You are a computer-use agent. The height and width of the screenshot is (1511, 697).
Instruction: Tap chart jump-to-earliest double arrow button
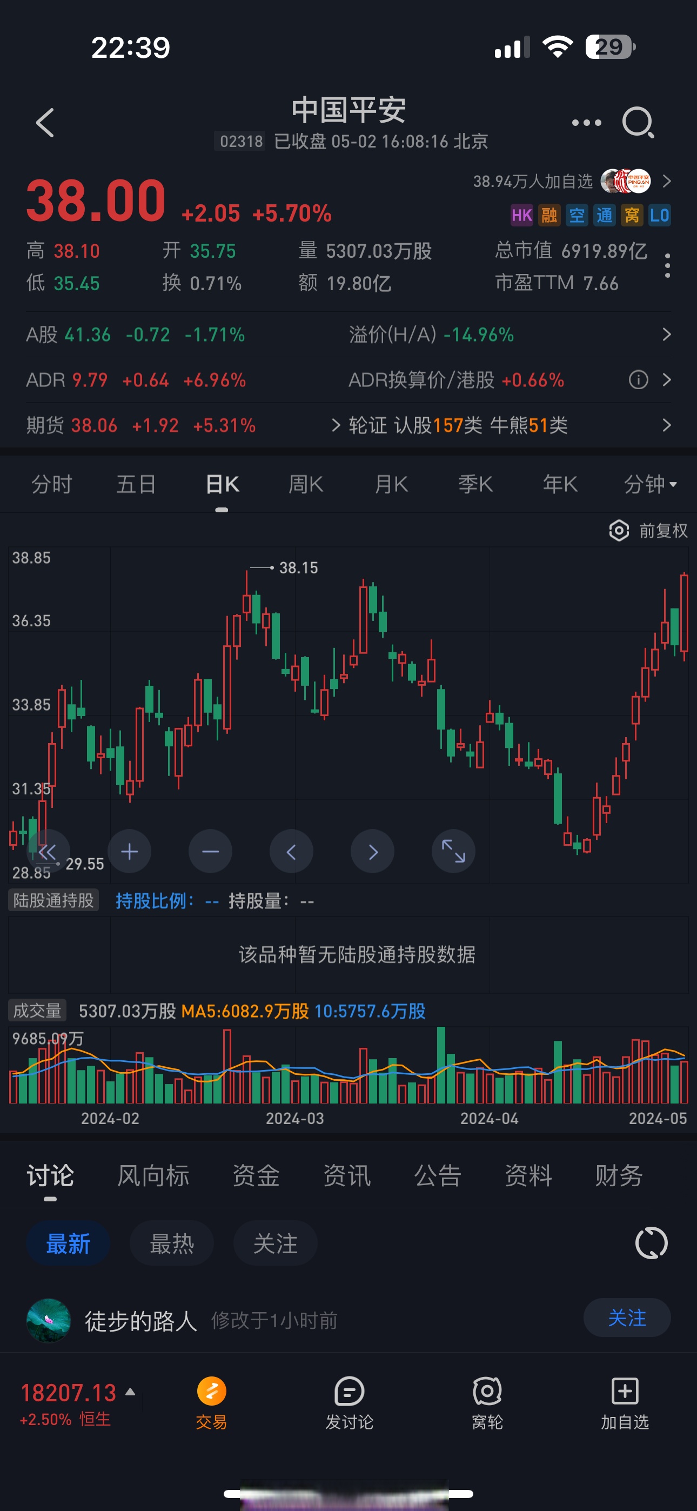(x=48, y=851)
